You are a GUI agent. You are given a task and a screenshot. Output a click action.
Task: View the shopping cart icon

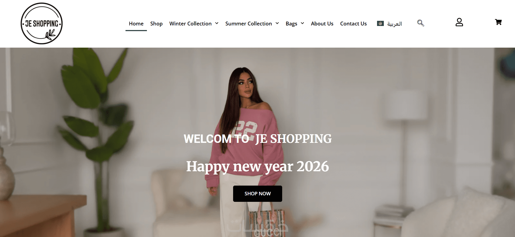pos(498,22)
